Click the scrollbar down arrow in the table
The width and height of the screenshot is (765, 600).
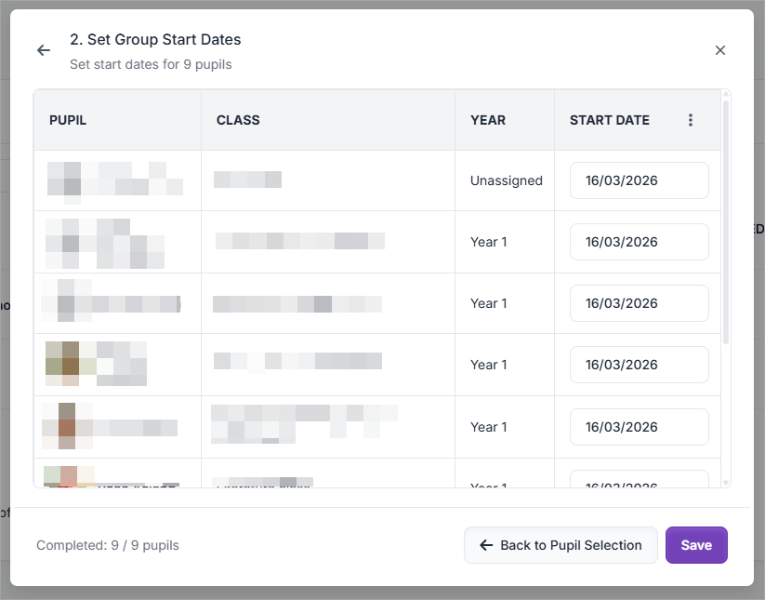pyautogui.click(x=726, y=482)
